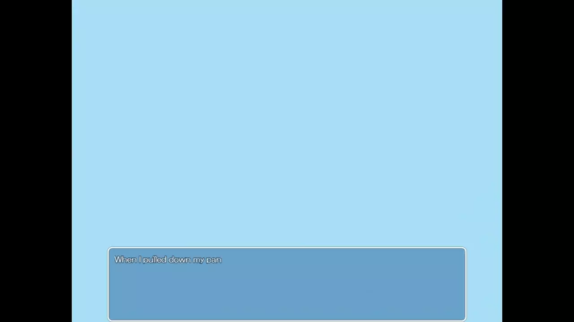Viewport: 574px width, 322px height.
Task: Click the black letterbox bar on the right
Action: coord(538,161)
